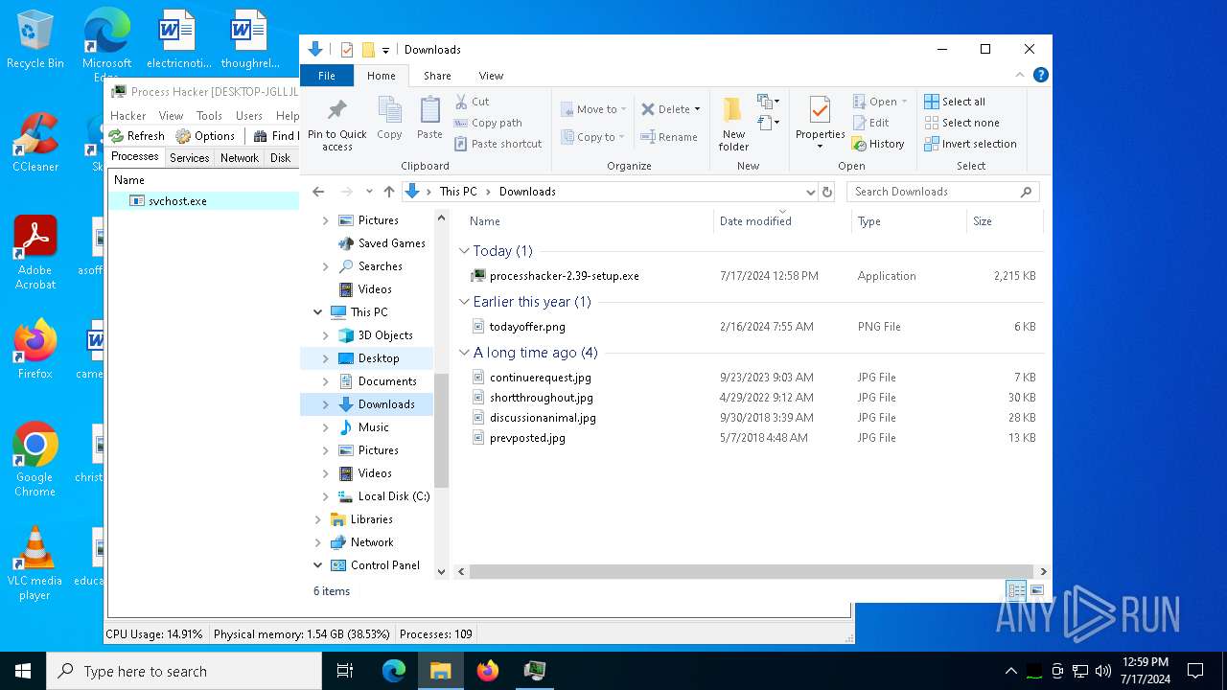
Task: Click the Search Downloads field
Action: pos(942,192)
